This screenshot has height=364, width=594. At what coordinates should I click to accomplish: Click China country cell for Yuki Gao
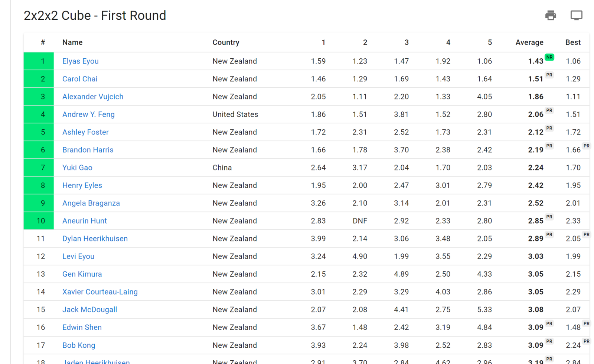pyautogui.click(x=222, y=168)
